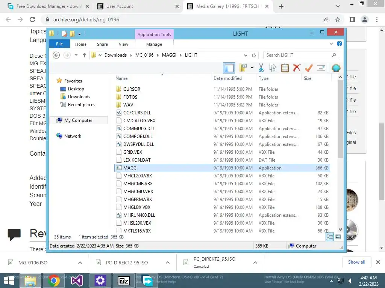Select the FOTOS folder
The image size is (385, 288).
(222, 97)
